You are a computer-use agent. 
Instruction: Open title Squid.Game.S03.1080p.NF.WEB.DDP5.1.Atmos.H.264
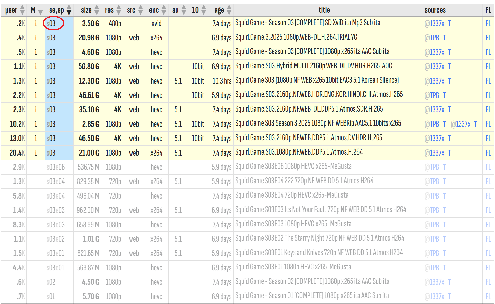pyautogui.click(x=299, y=152)
